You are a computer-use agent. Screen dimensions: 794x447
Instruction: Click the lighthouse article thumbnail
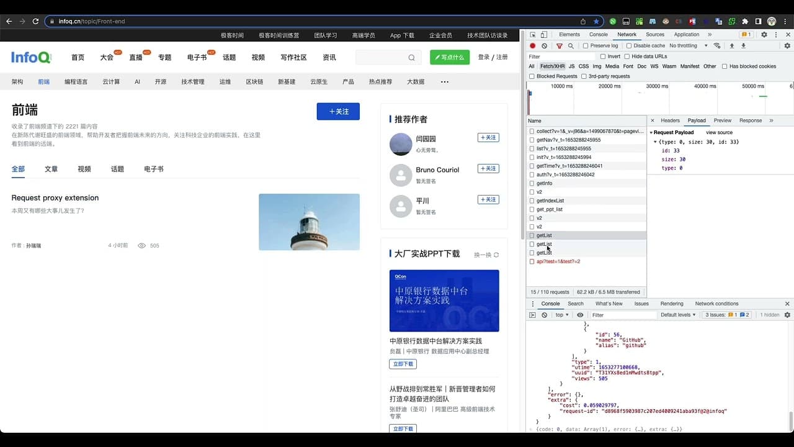pyautogui.click(x=309, y=222)
